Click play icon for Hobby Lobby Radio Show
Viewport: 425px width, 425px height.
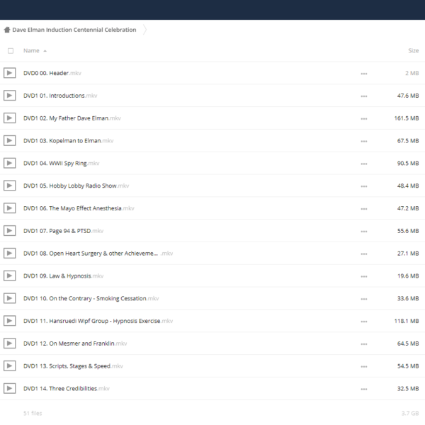(x=9, y=186)
